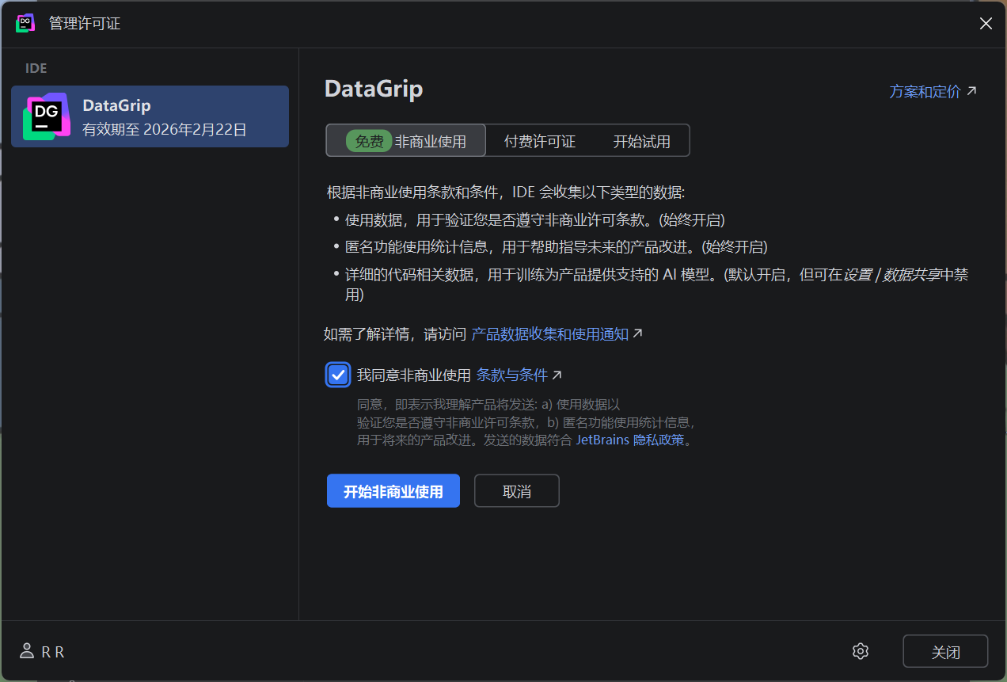Click the 根据非商业使用条款和条件 intro sentence
Image resolution: width=1007 pixels, height=682 pixels.
pyautogui.click(x=506, y=192)
